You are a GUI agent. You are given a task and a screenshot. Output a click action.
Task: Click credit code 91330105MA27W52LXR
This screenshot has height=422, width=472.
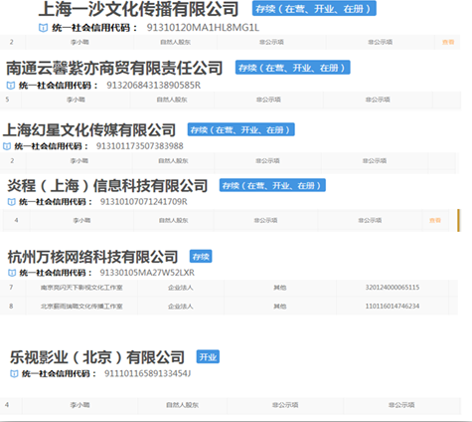point(147,273)
